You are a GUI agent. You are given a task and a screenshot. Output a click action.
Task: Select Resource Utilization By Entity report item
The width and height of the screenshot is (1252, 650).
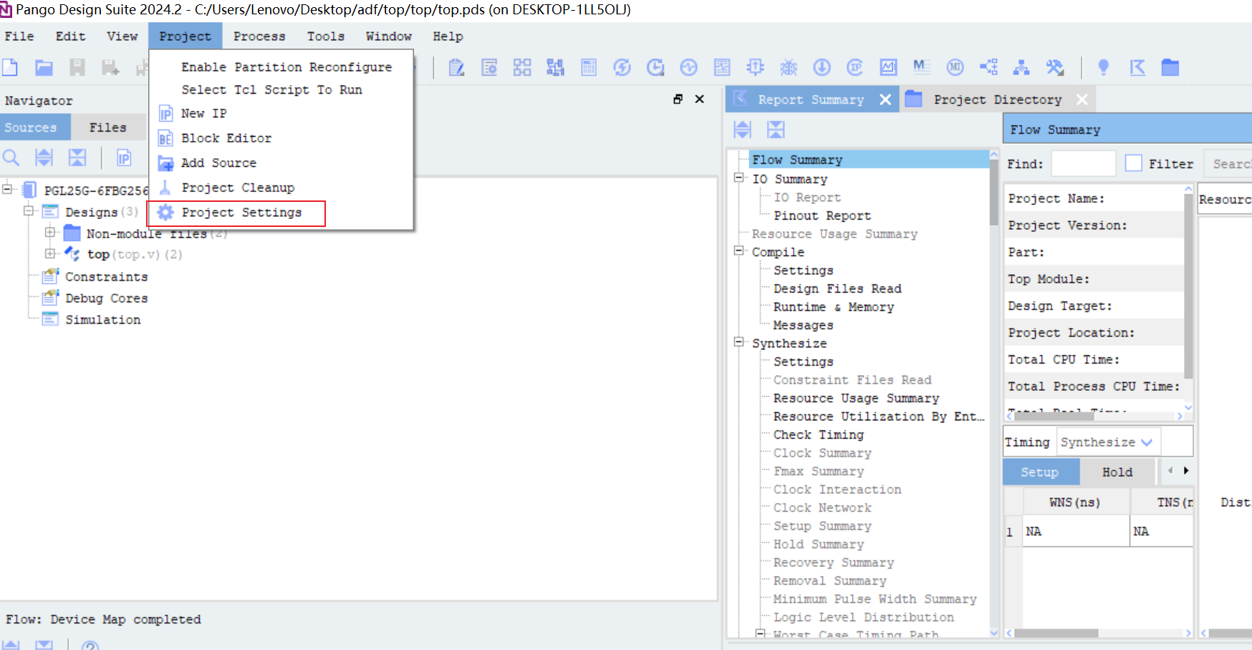click(879, 417)
